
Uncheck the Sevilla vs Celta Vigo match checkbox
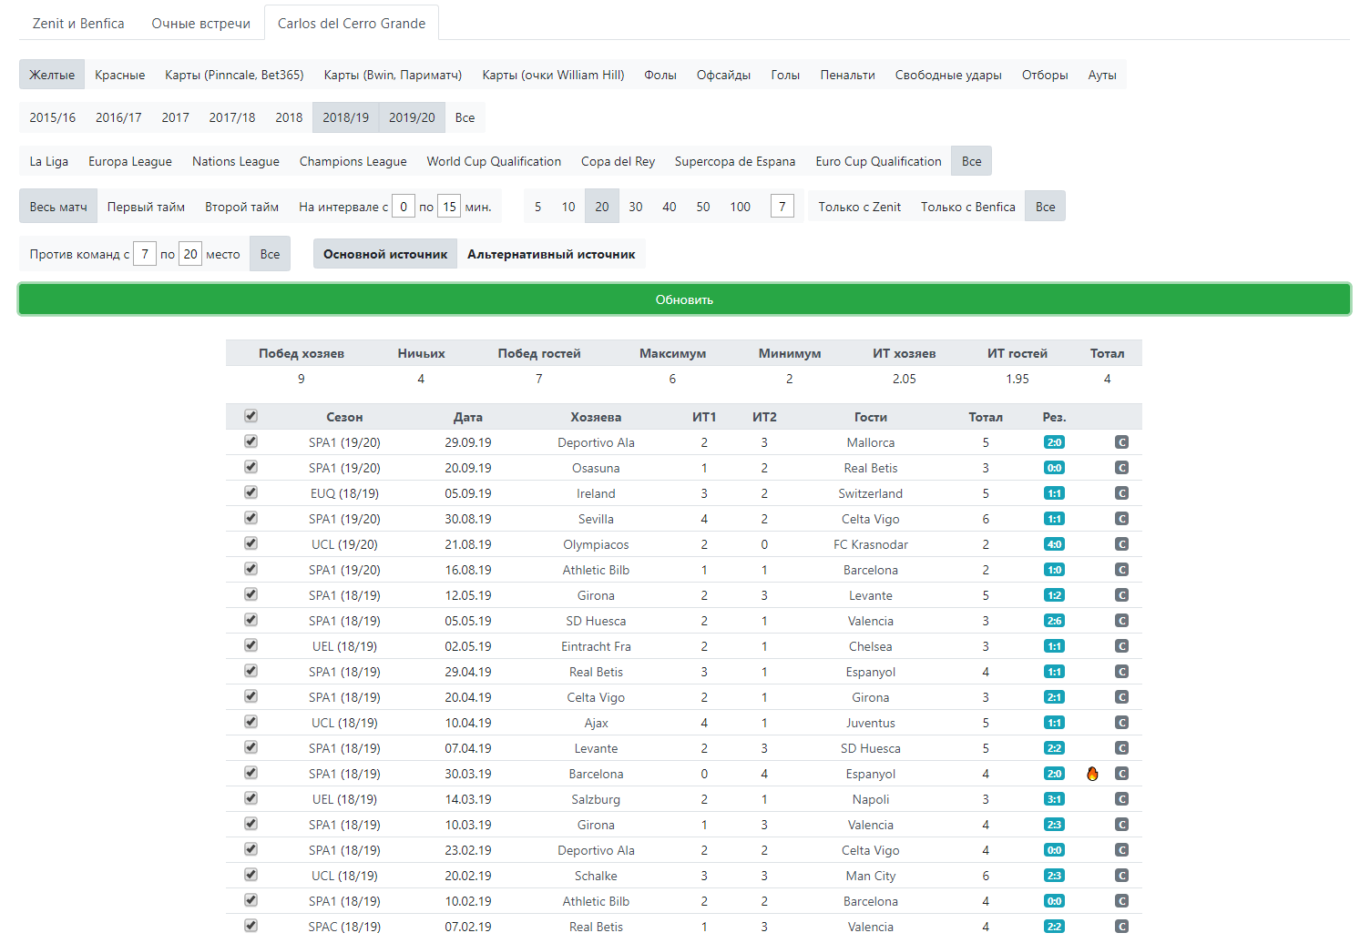pos(251,518)
